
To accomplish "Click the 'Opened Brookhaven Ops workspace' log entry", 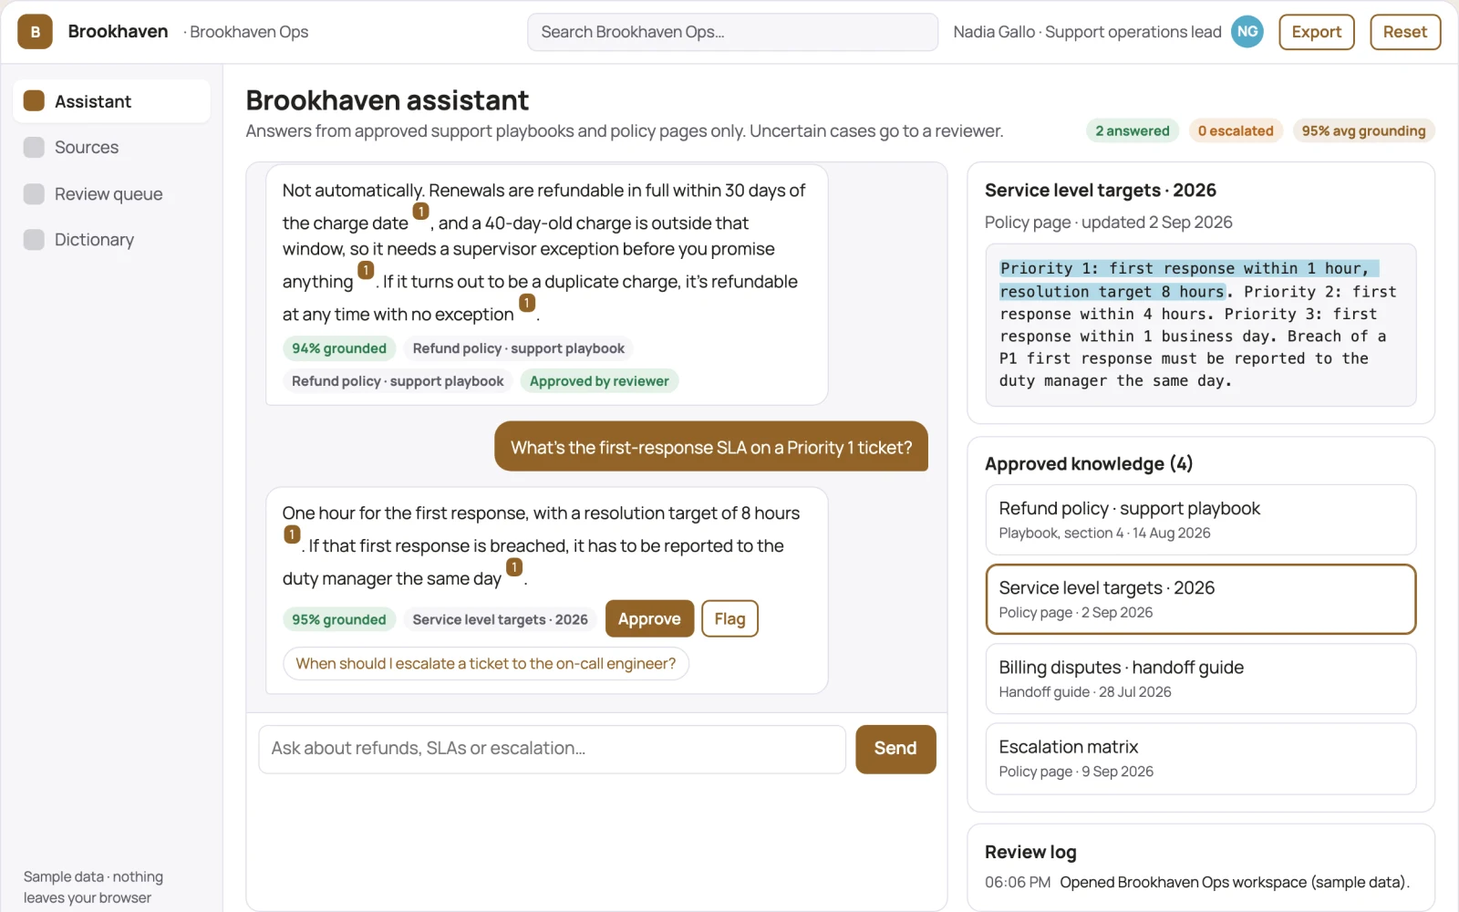I will 1235,882.
